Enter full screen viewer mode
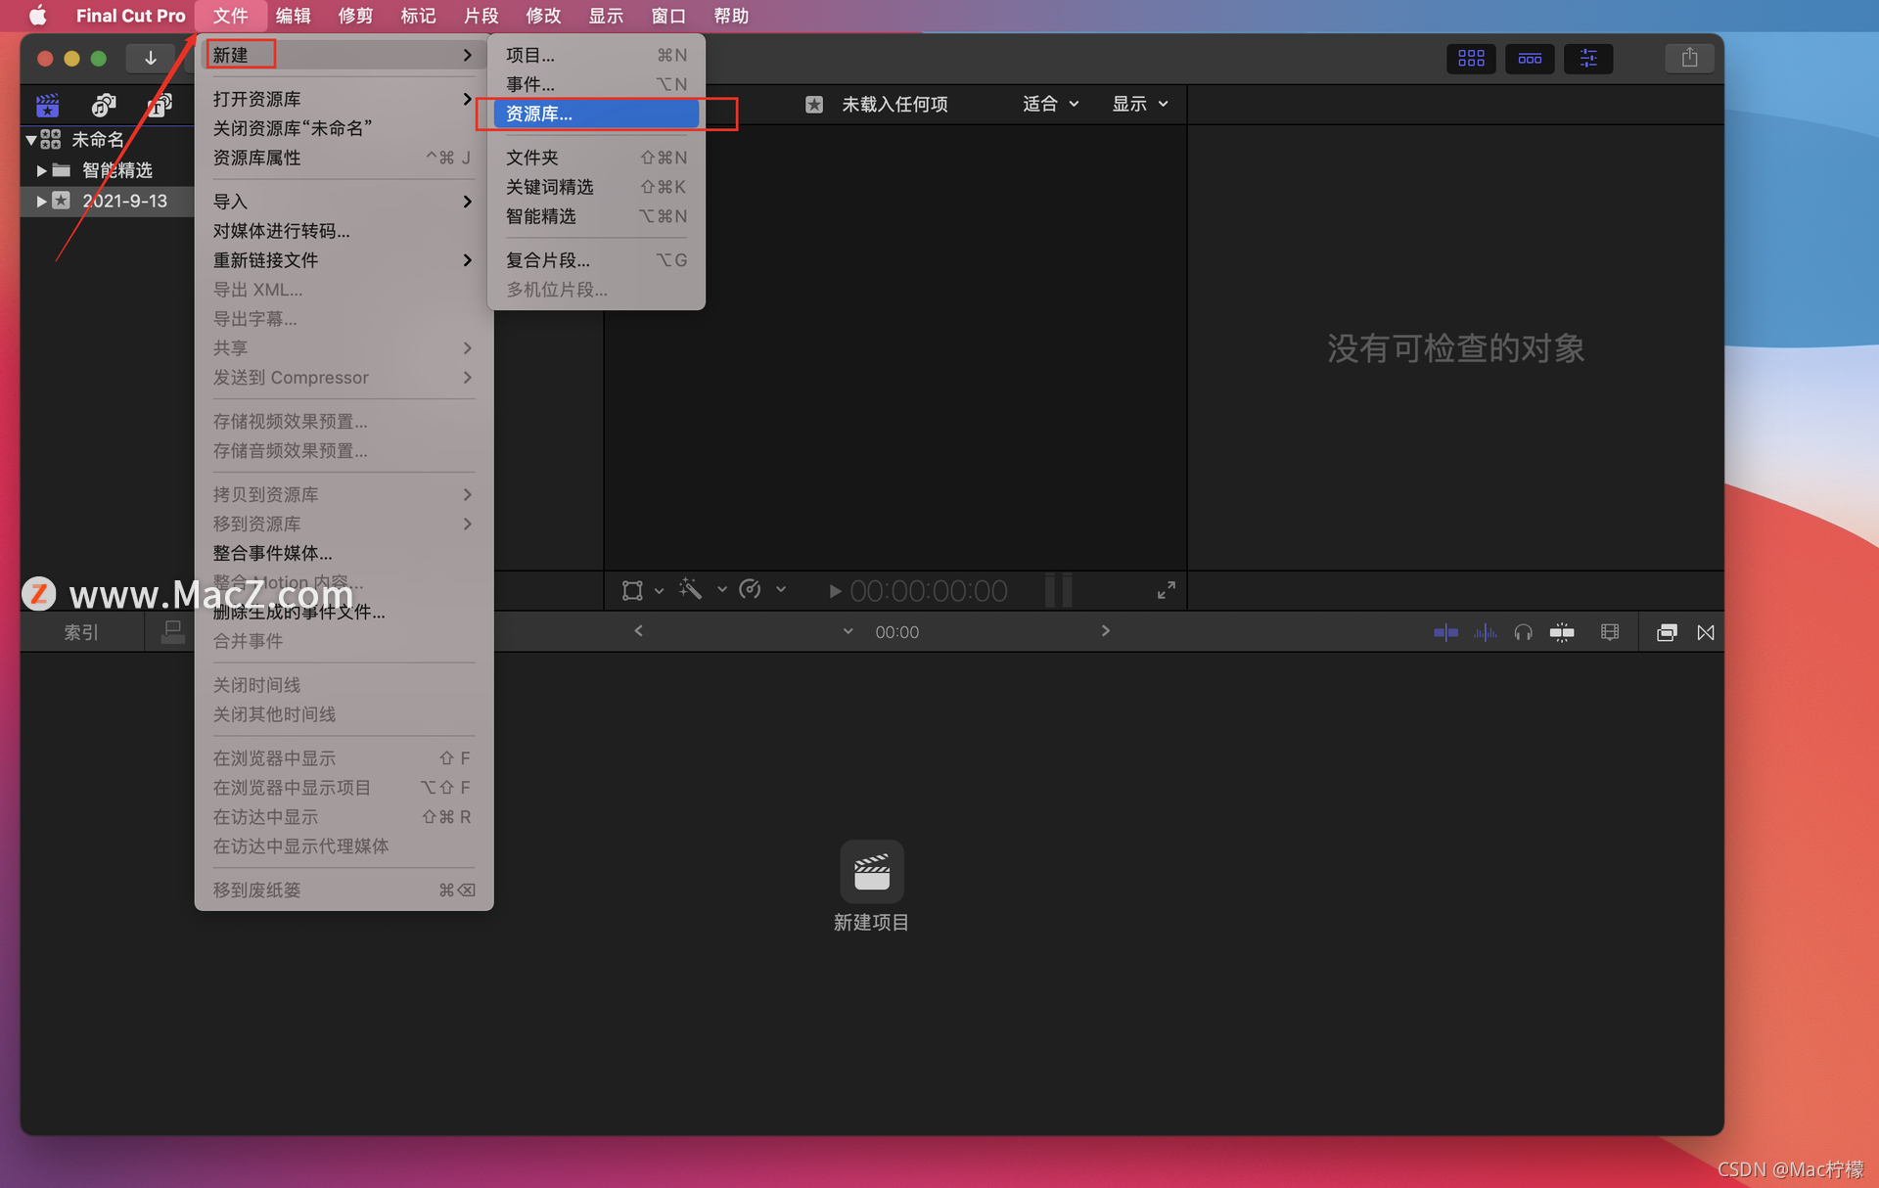1879x1188 pixels. click(1166, 590)
